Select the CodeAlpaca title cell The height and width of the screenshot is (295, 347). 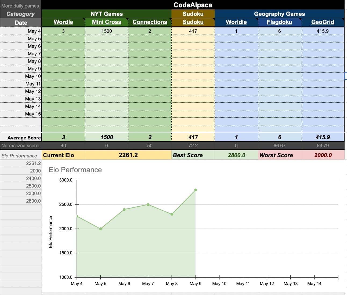[x=193, y=5]
